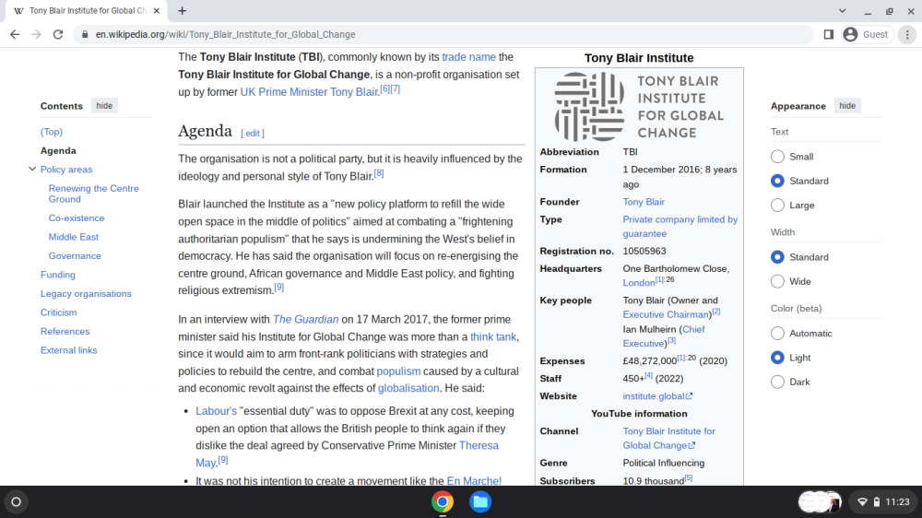The image size is (922, 518).
Task: Collapse the Policy areas section
Action: pyautogui.click(x=32, y=169)
